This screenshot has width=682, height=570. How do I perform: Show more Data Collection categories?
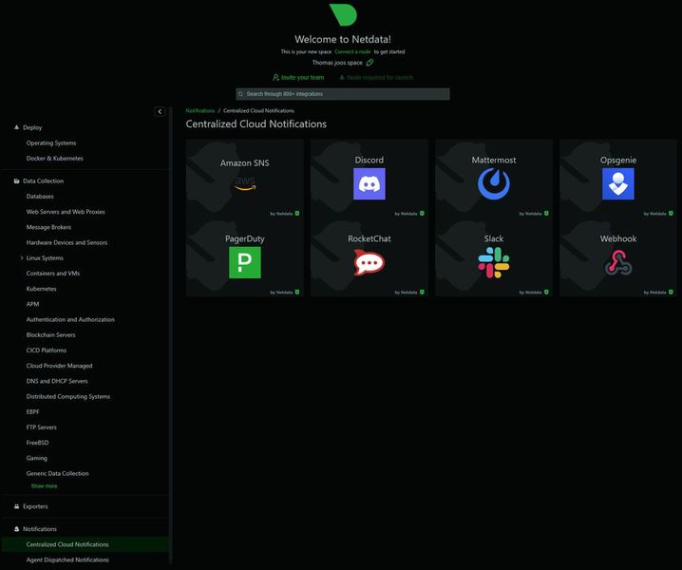coord(44,486)
